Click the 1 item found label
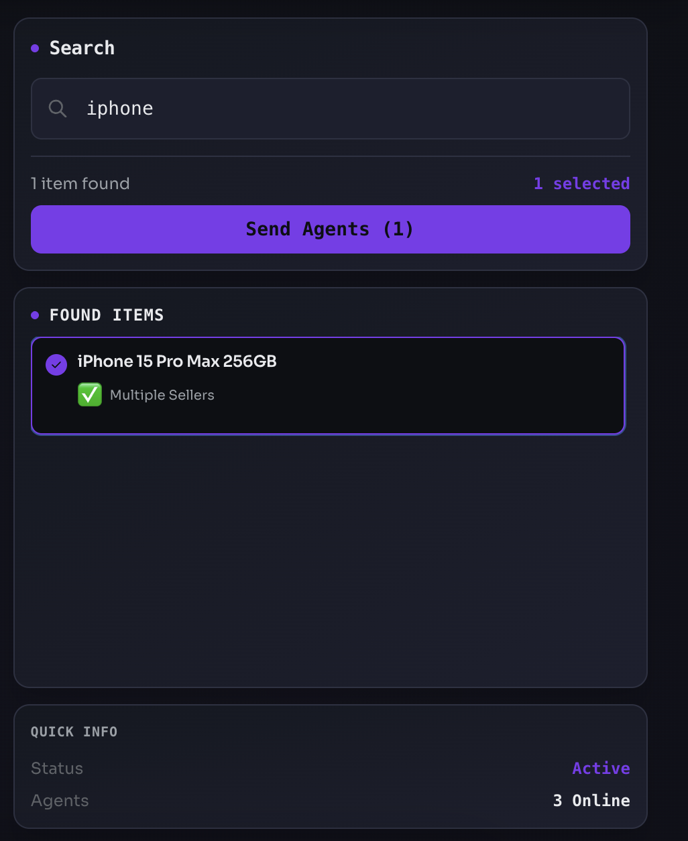 (80, 184)
